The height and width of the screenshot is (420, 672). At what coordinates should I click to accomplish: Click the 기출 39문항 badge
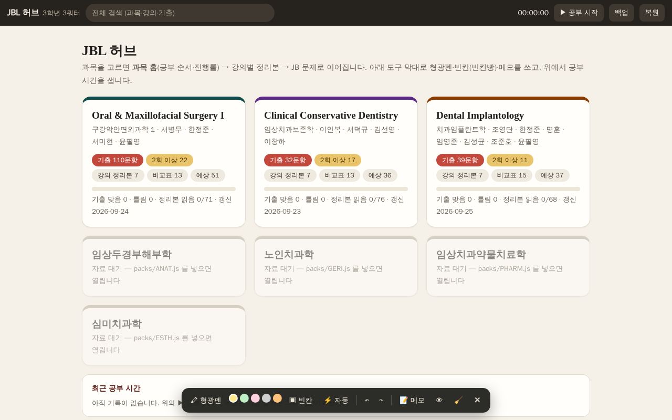point(460,160)
